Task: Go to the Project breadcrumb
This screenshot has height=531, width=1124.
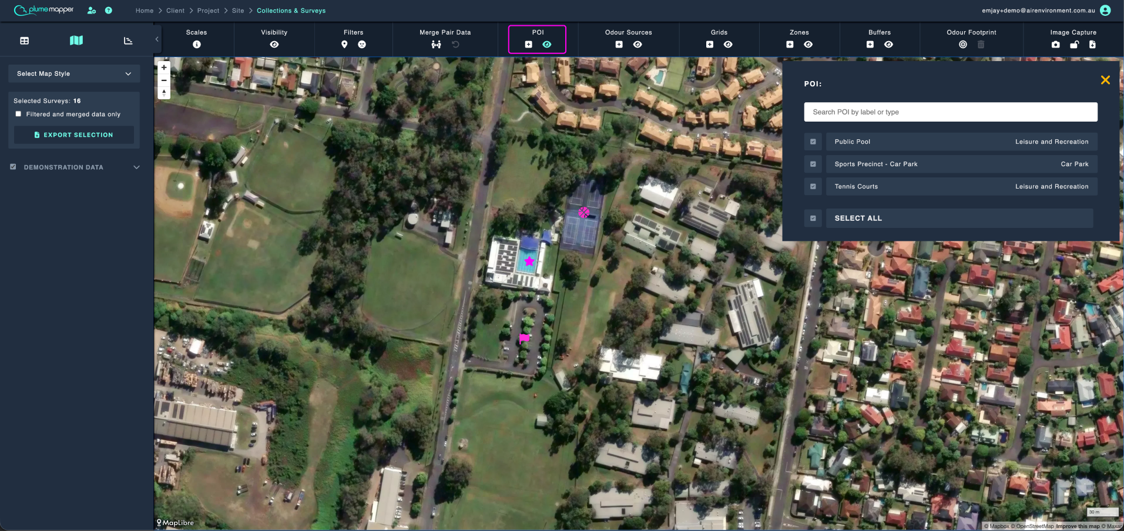Action: point(208,11)
